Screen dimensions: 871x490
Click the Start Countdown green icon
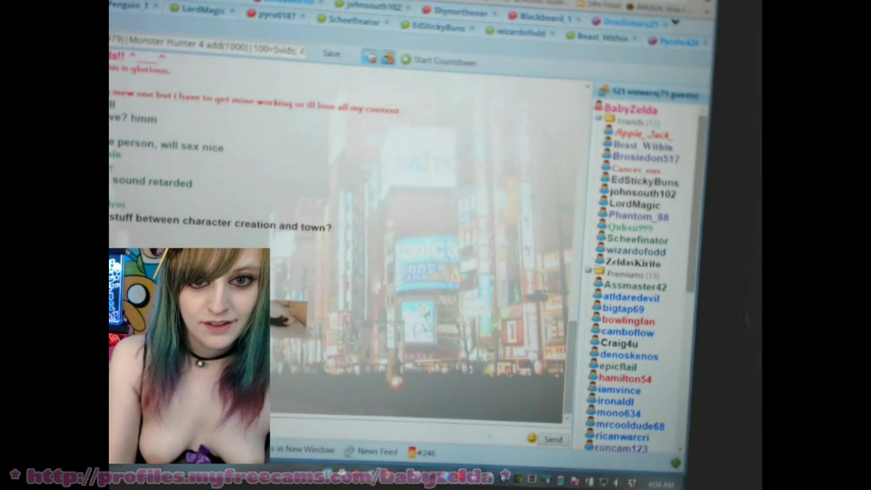(406, 60)
